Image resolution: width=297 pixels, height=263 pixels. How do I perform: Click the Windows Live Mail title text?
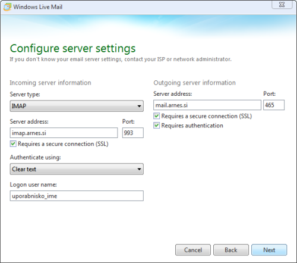(x=38, y=7)
